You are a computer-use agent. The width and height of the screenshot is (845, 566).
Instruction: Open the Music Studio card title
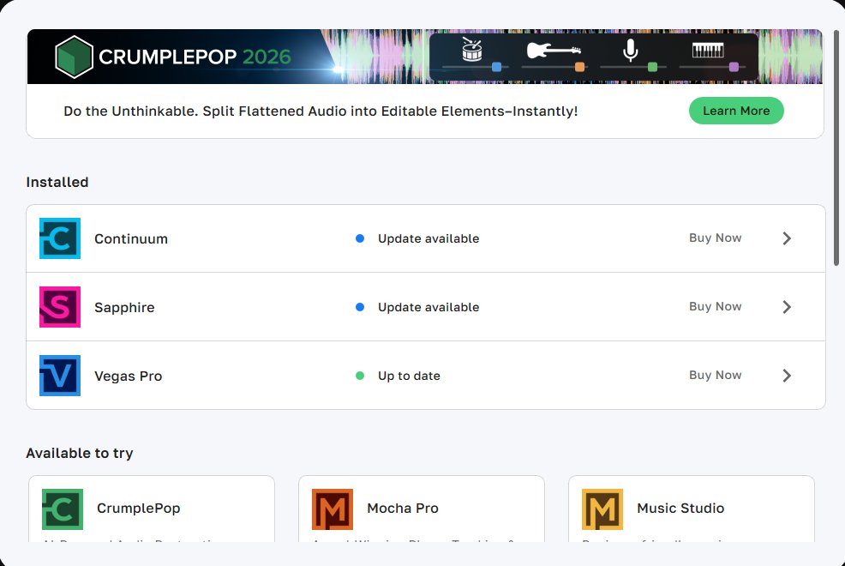click(680, 509)
